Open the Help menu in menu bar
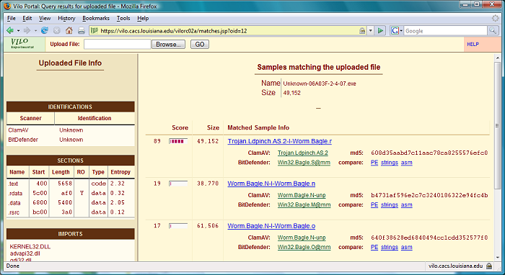Viewport: 505px width, 275px height. click(143, 18)
